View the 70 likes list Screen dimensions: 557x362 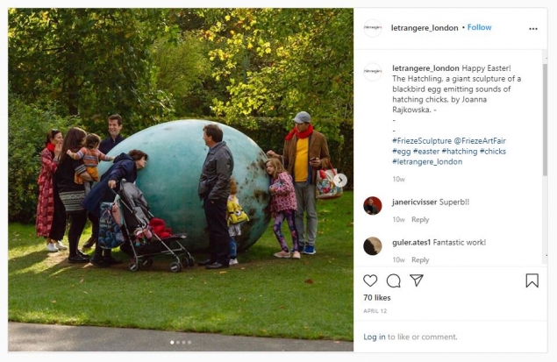tap(377, 298)
